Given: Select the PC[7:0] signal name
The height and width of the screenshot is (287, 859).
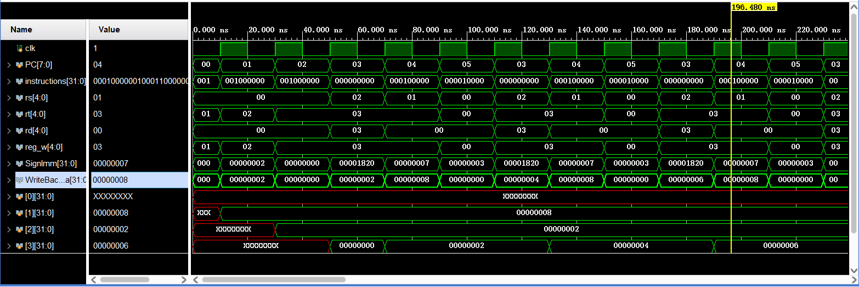Looking at the screenshot, I should (x=38, y=65).
